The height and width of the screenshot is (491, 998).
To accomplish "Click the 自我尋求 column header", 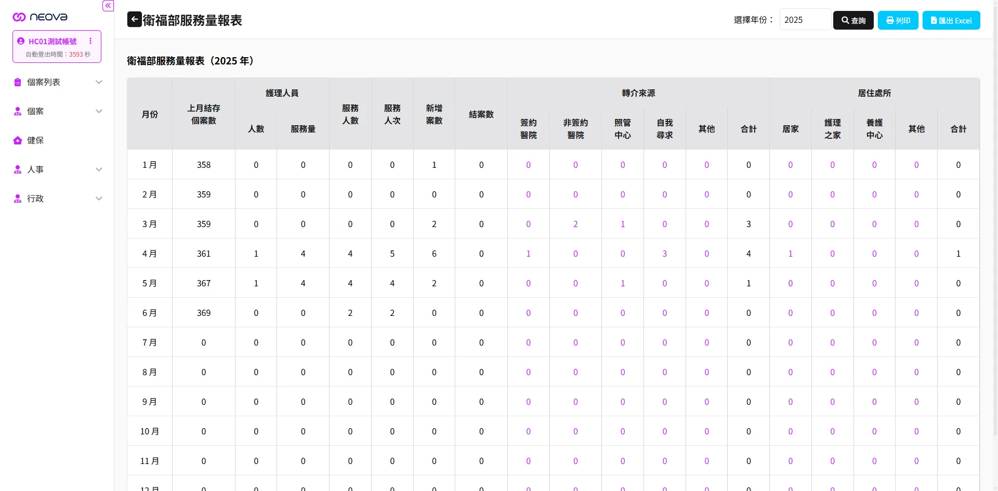I will [665, 129].
